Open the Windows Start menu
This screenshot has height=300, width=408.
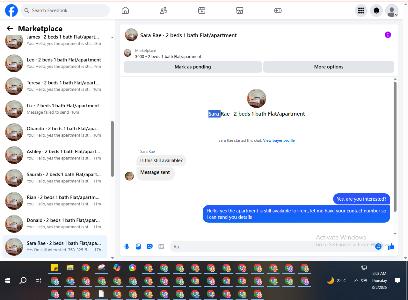(8, 281)
